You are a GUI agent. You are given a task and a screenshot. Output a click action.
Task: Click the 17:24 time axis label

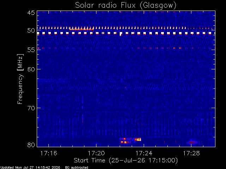144,153
